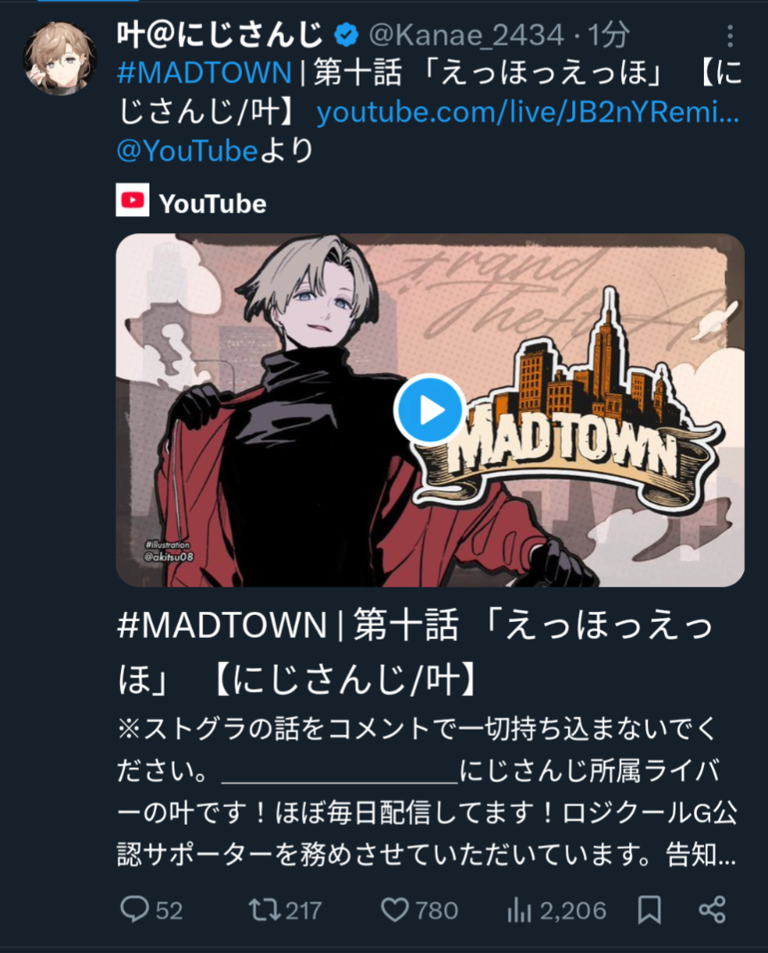
Task: Bookmark this post
Action: click(650, 910)
